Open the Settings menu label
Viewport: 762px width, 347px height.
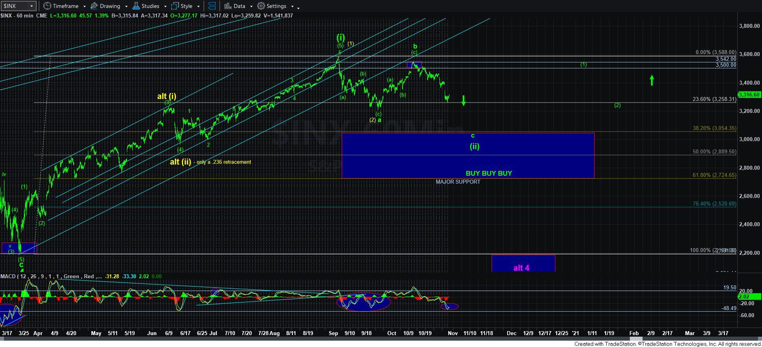(x=276, y=6)
